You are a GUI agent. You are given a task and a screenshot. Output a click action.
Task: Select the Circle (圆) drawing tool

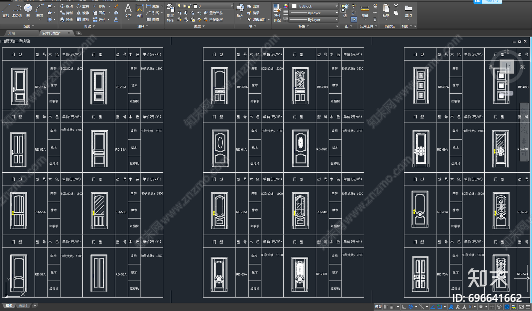(28, 10)
